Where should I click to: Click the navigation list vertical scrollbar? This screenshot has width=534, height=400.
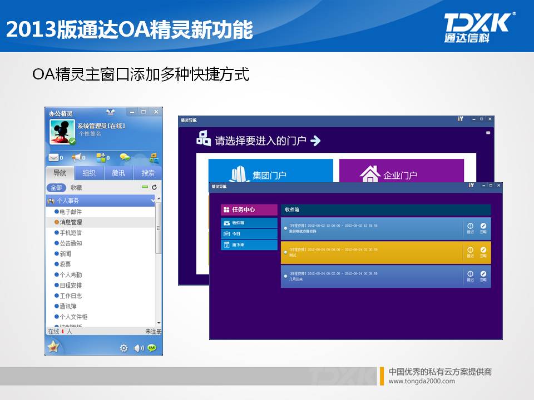coord(159,228)
